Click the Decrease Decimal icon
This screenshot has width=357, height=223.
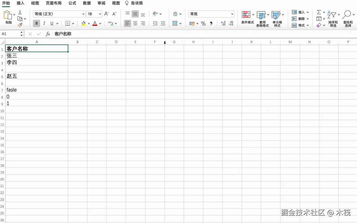click(231, 23)
